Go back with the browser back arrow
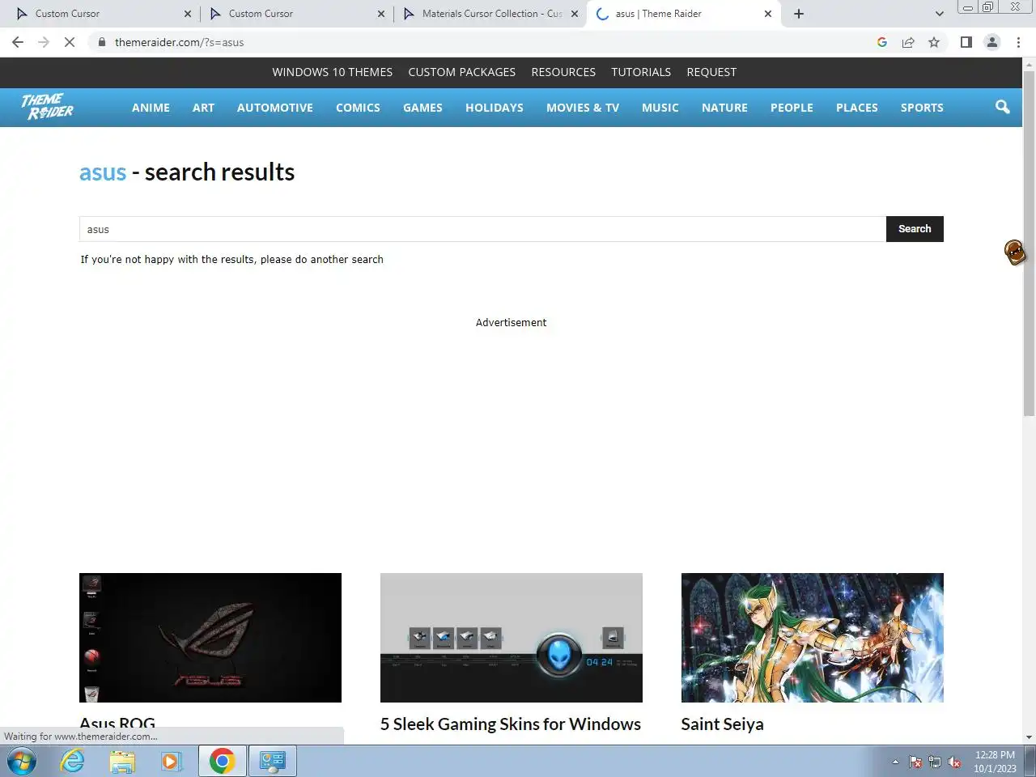Viewport: 1036px width, 777px height. tap(18, 42)
